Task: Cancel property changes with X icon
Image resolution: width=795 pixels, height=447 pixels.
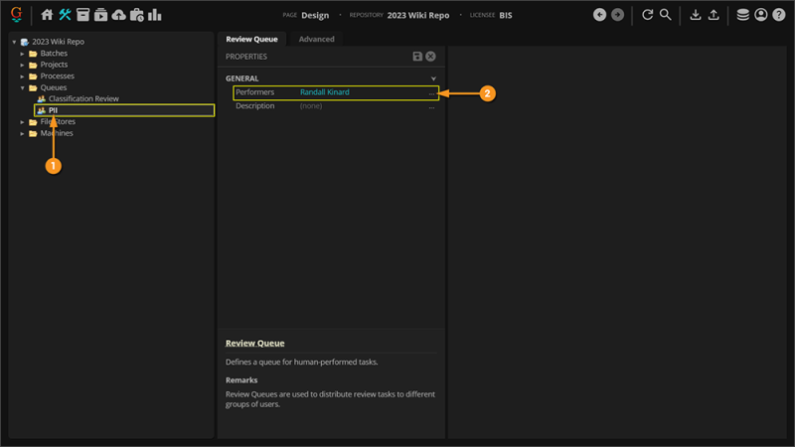Action: 430,57
